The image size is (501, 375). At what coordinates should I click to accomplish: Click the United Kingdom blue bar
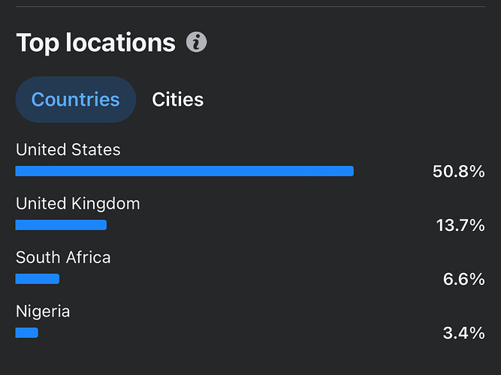point(61,225)
